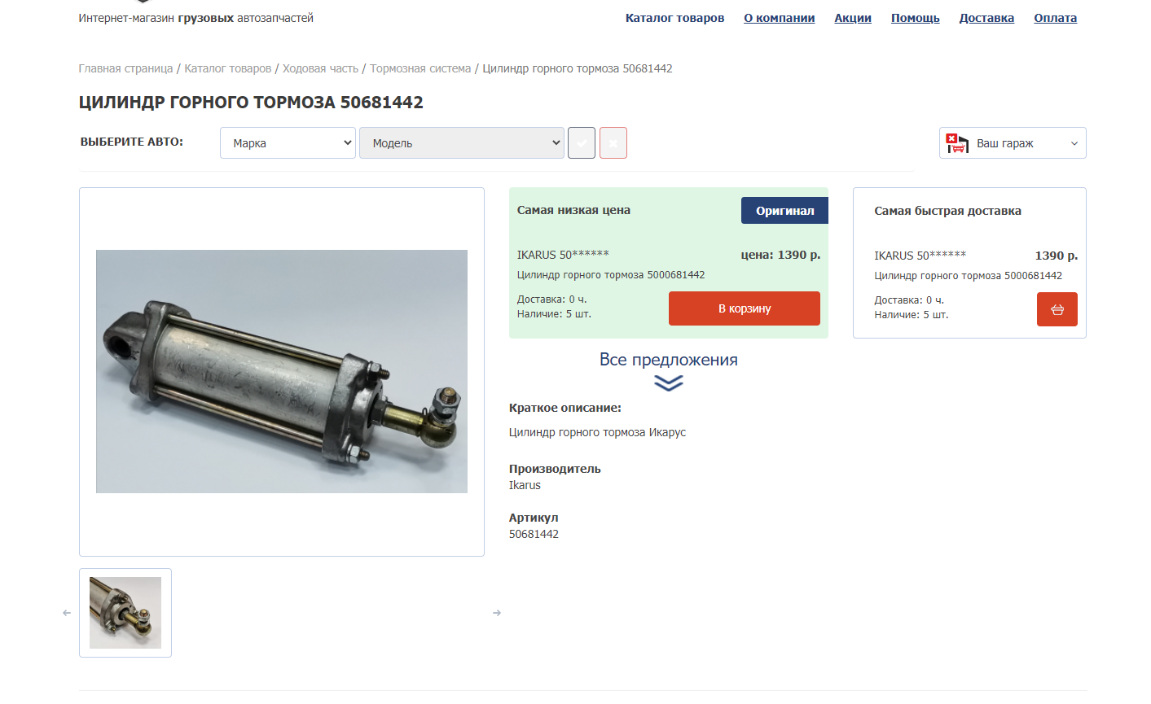1151x704 pixels.
Task: Click the left arrow of thumbnail carousel
Action: click(67, 613)
